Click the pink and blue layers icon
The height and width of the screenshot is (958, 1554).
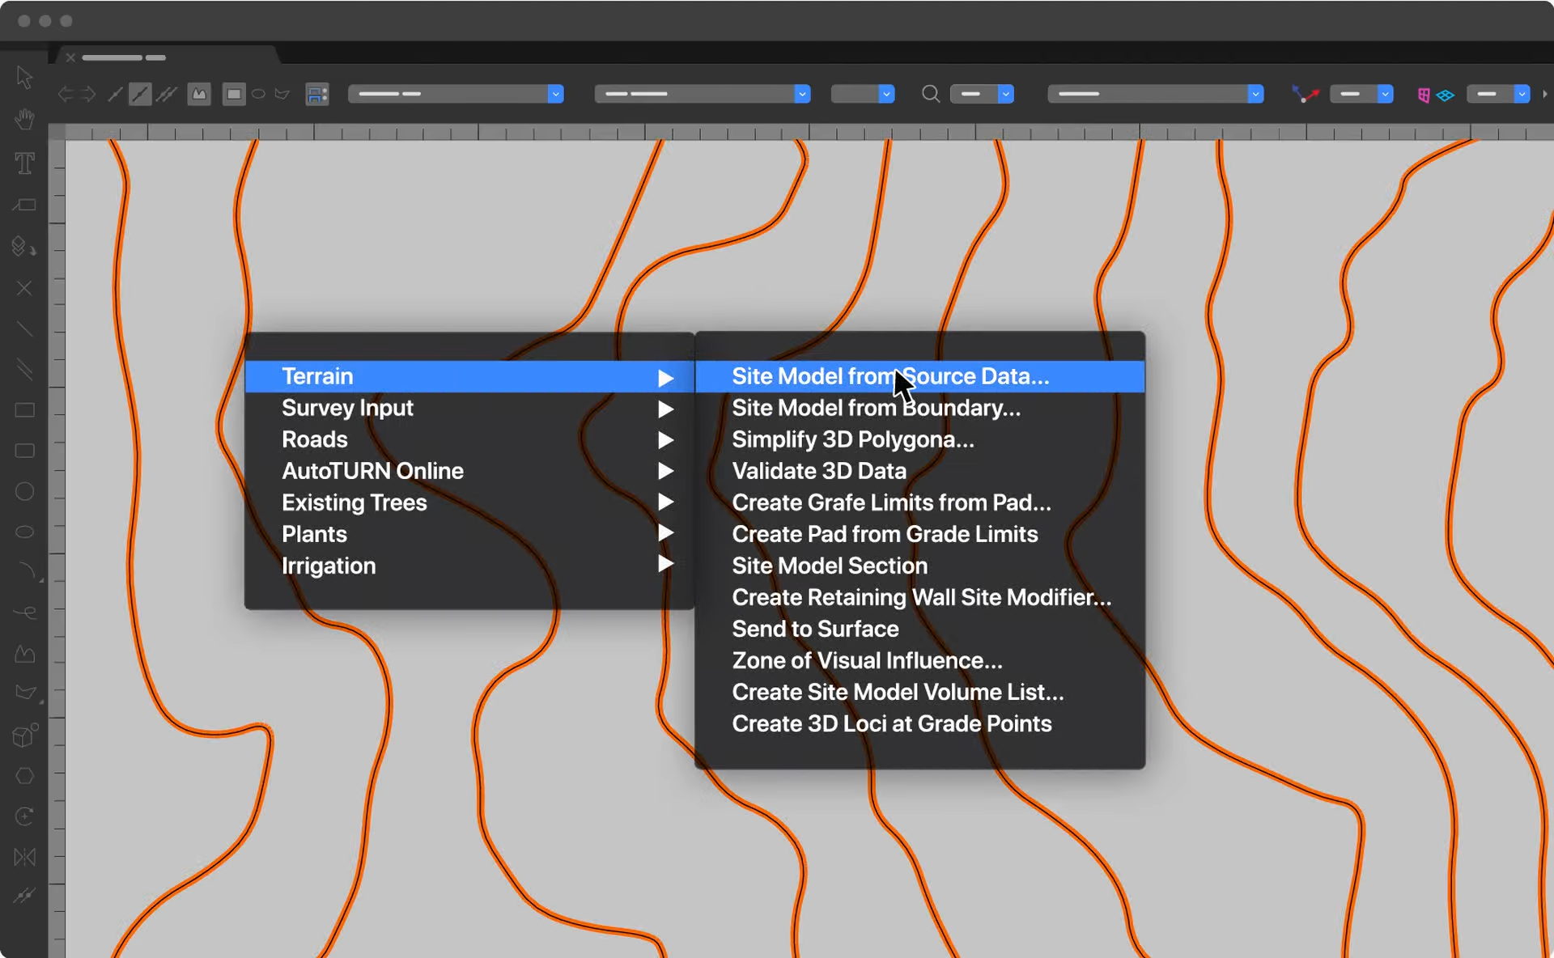coord(1435,95)
